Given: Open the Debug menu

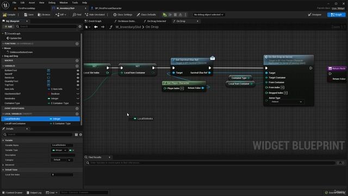Looking at the screenshot, I should click(52, 3).
